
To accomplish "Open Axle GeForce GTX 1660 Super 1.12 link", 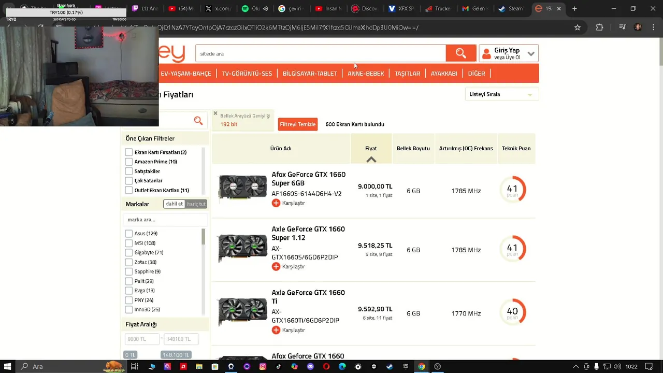I will point(308,233).
